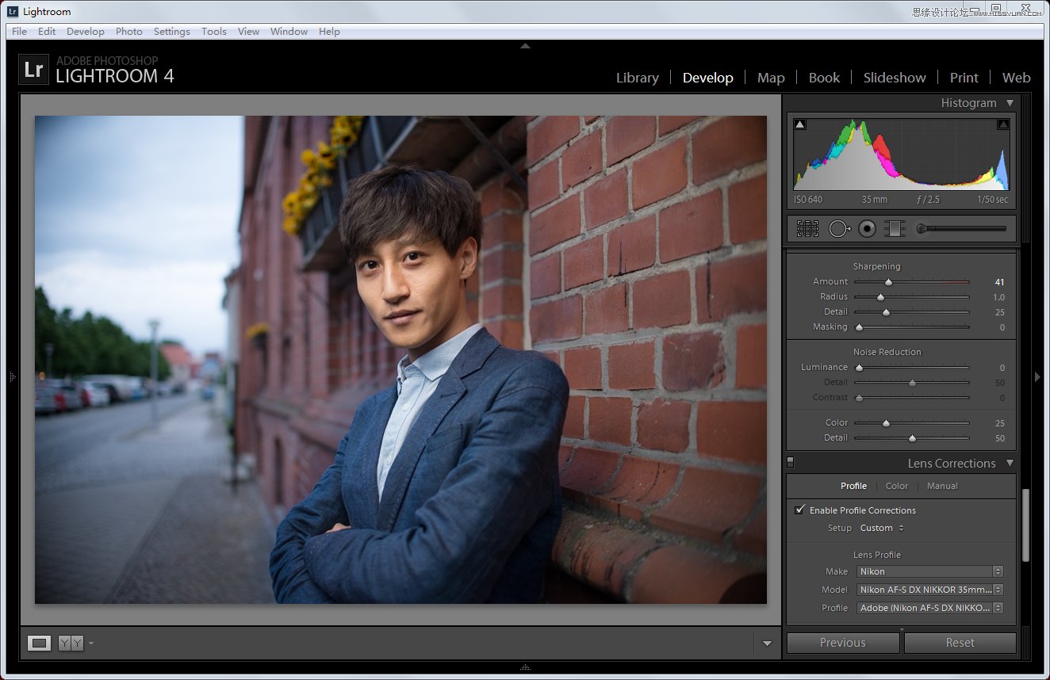1050x680 pixels.
Task: Uncheck Enable Profile Corrections
Action: coord(799,510)
